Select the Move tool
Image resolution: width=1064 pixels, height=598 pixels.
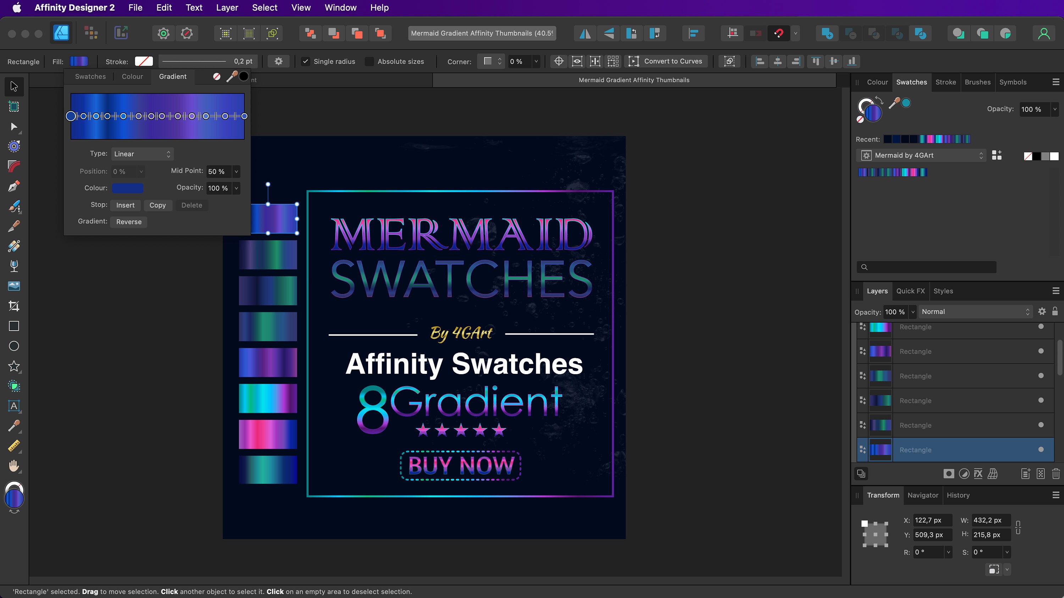click(13, 86)
